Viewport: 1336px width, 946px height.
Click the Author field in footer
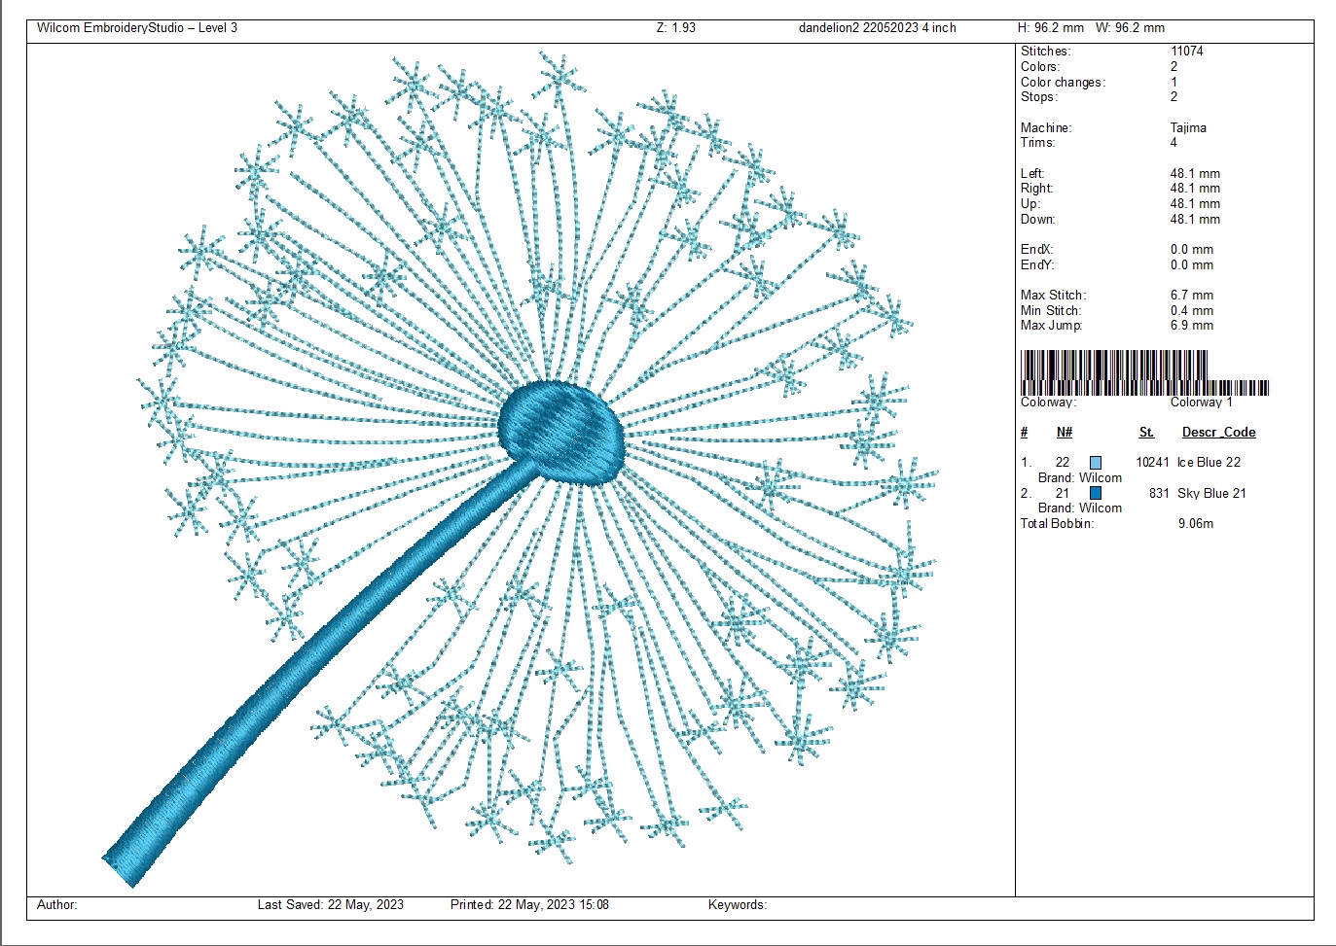pos(56,905)
